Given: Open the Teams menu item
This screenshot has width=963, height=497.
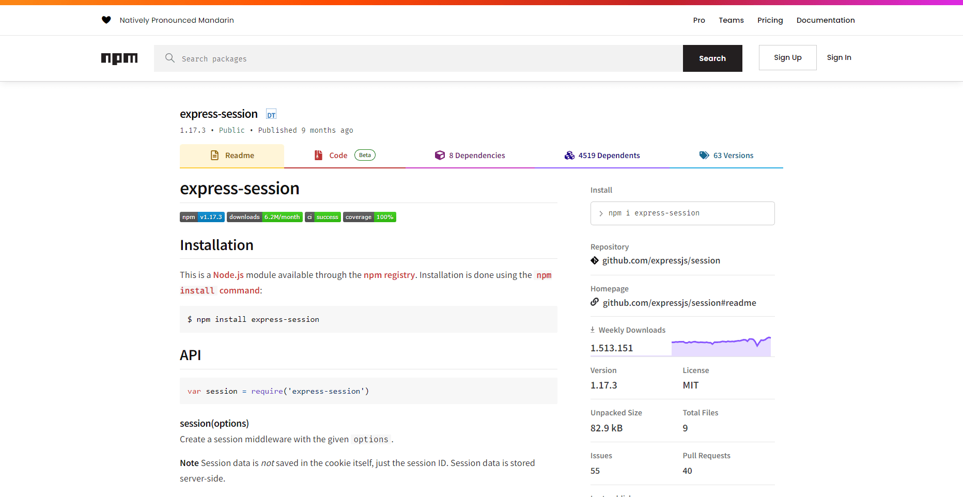Looking at the screenshot, I should click(x=731, y=20).
